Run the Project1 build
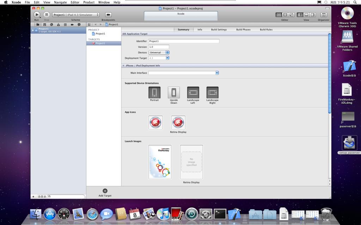The width and height of the screenshot is (361, 225). coord(37,15)
